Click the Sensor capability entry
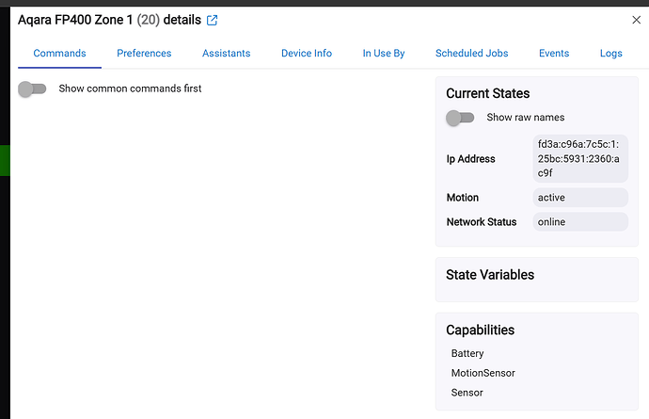Image resolution: width=649 pixels, height=419 pixels. pyautogui.click(x=467, y=392)
